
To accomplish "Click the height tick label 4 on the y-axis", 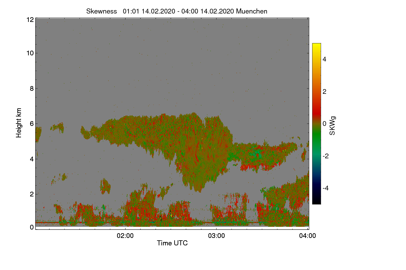I will pos(31,159).
